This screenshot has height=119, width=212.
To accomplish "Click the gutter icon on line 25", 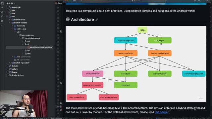I will 61,31.
